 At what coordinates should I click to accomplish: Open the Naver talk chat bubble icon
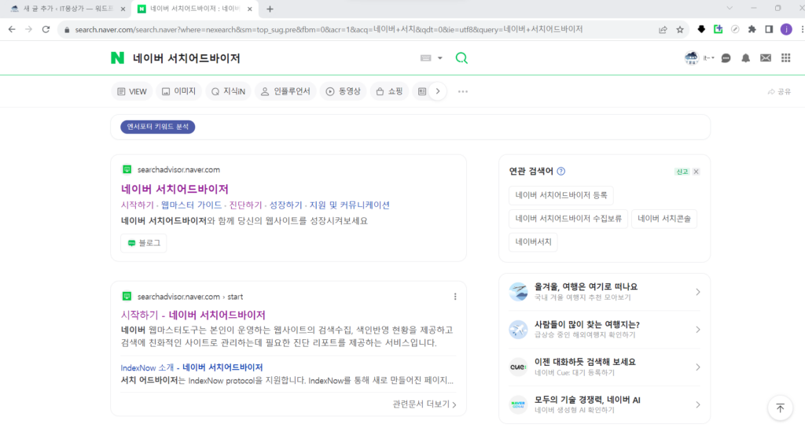(726, 58)
